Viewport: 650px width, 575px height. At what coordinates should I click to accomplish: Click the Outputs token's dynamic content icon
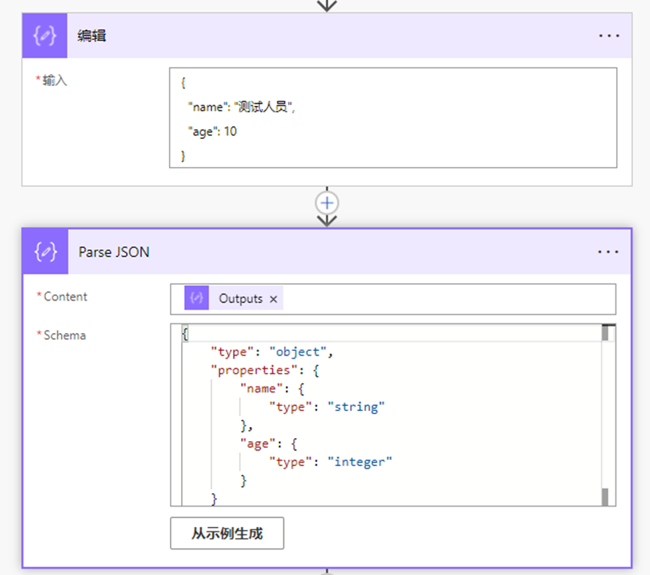tap(196, 298)
